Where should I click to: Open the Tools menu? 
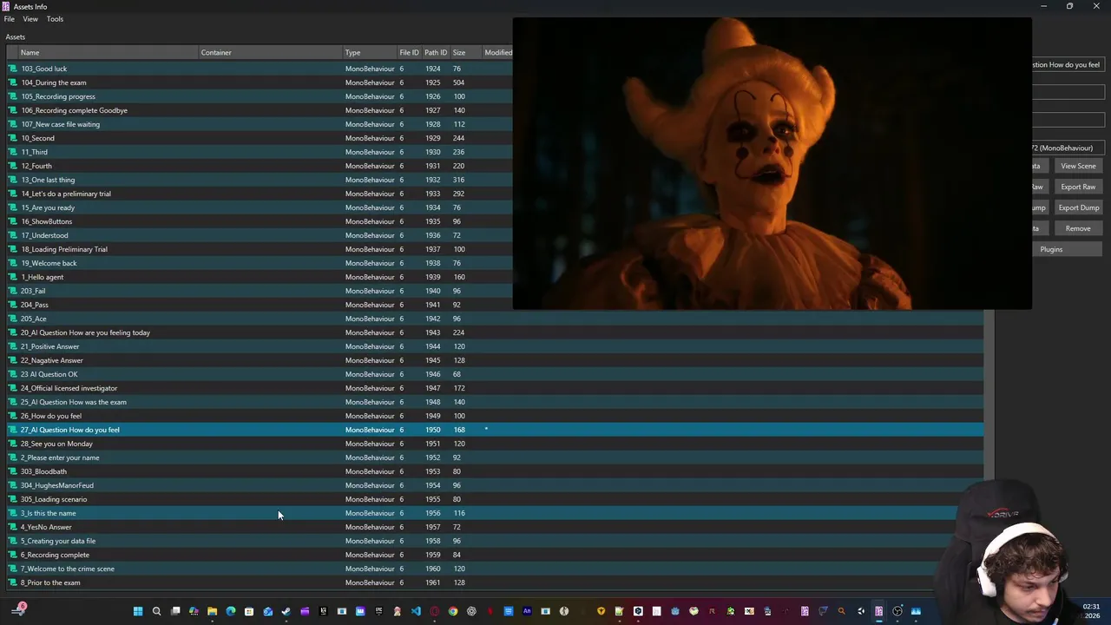pos(55,19)
